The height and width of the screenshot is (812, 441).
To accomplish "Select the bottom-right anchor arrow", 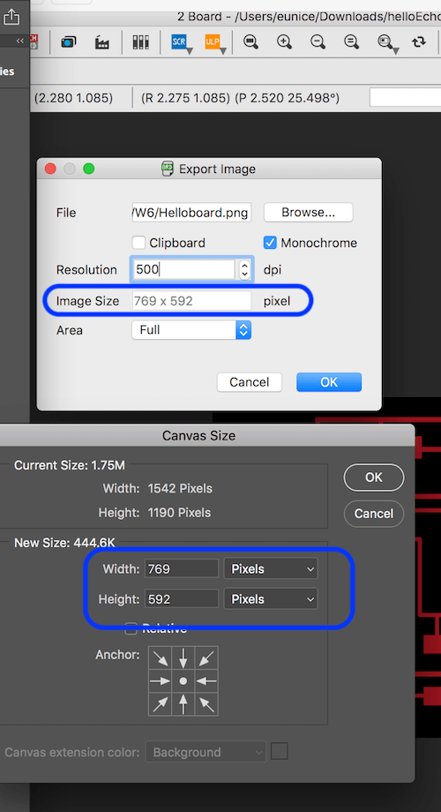I will [206, 704].
